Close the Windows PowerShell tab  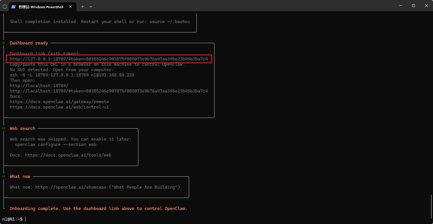click(x=71, y=7)
